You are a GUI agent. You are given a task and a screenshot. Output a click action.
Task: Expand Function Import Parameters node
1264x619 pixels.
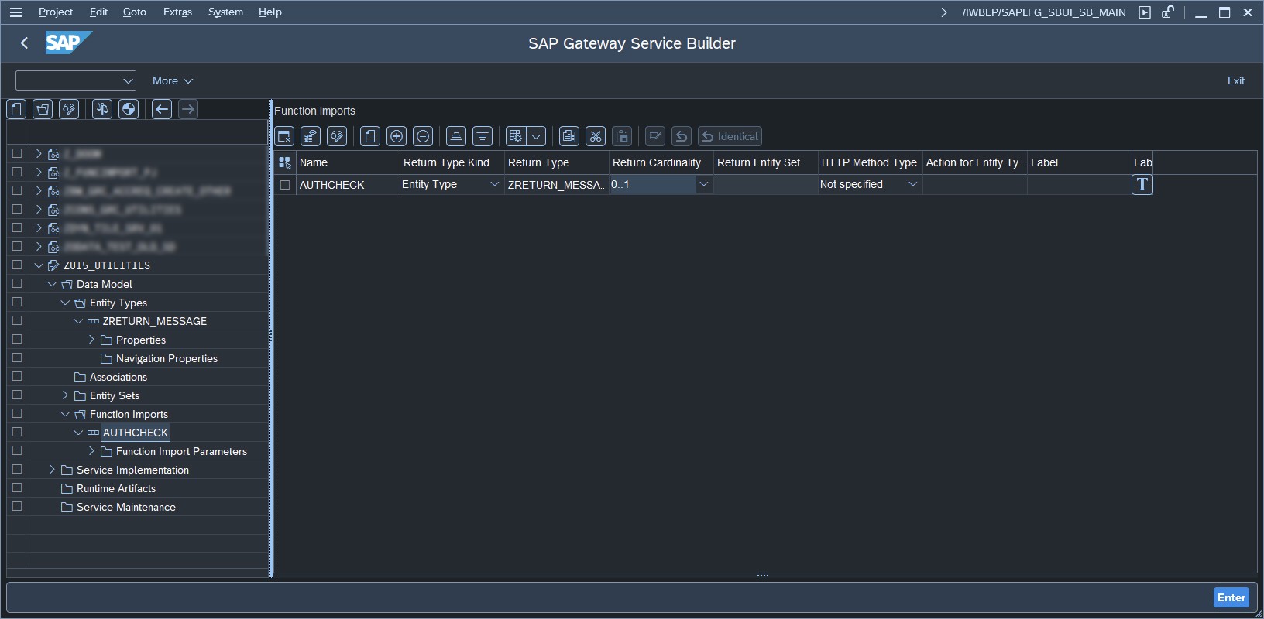tap(91, 451)
